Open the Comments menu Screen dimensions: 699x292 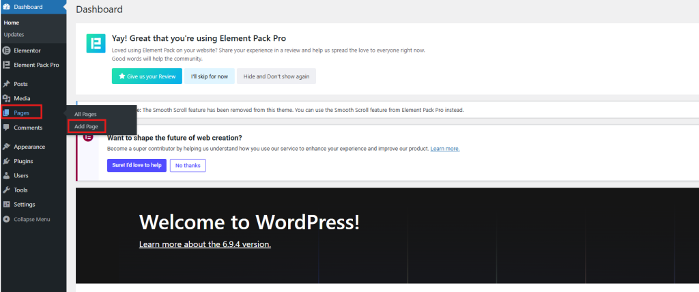pyautogui.click(x=33, y=128)
